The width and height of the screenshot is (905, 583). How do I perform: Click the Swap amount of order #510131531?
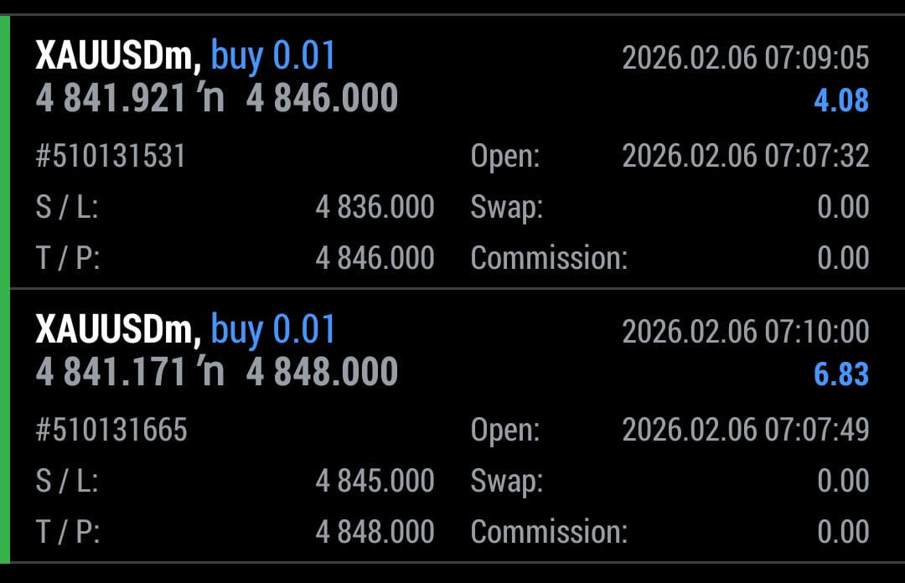point(843,207)
